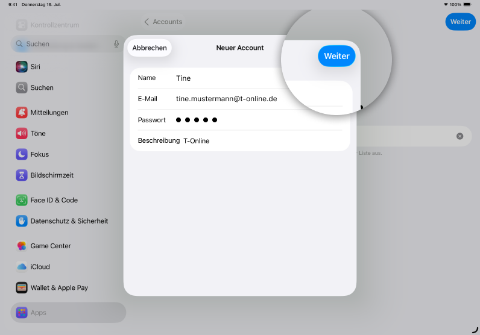Open the Fokus moon icon
This screenshot has width=480, height=335.
[22, 154]
